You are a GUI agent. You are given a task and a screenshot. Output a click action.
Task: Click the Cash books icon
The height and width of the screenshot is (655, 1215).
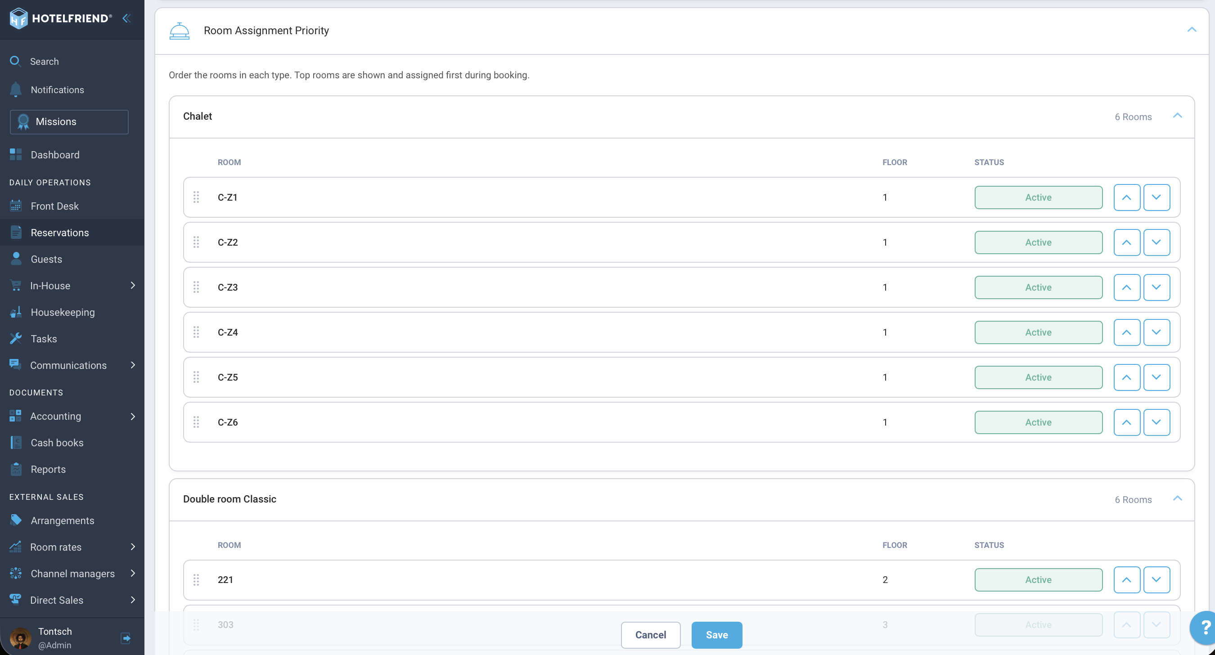16,443
